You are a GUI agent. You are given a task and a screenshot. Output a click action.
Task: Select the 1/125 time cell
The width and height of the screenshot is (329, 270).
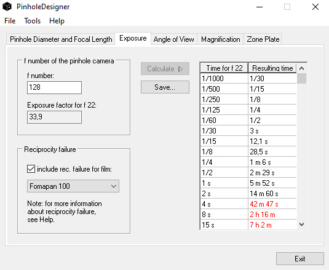coord(224,110)
